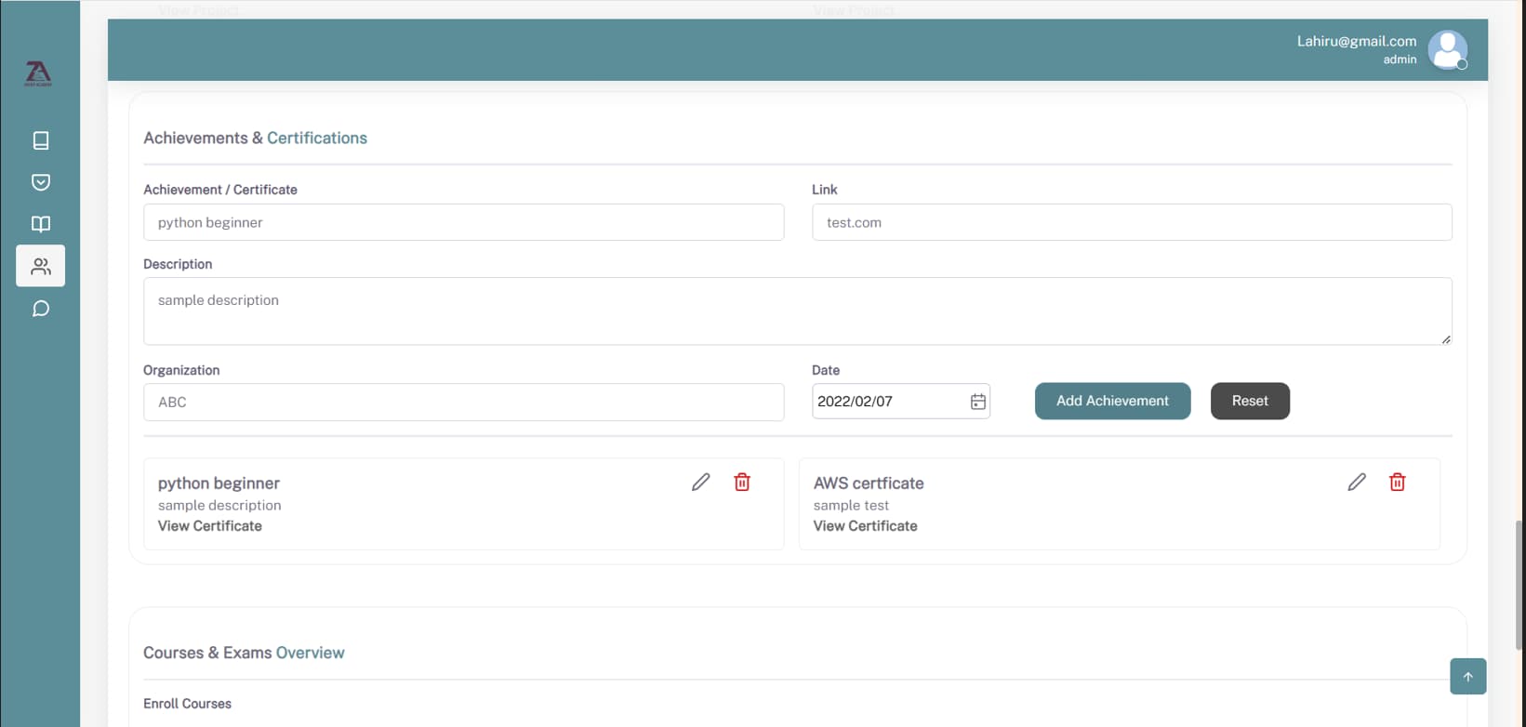1526x727 pixels.
Task: Click the sample test description text
Action: (x=851, y=506)
